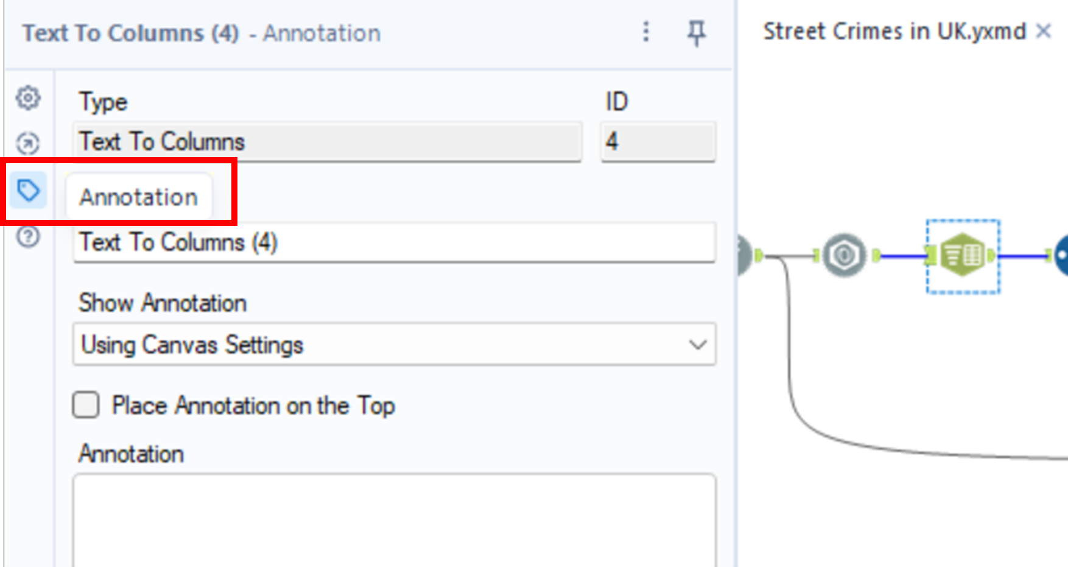The height and width of the screenshot is (567, 1068).
Task: Switch to Street Crimes in UK.yxmd tab
Action: click(x=894, y=31)
